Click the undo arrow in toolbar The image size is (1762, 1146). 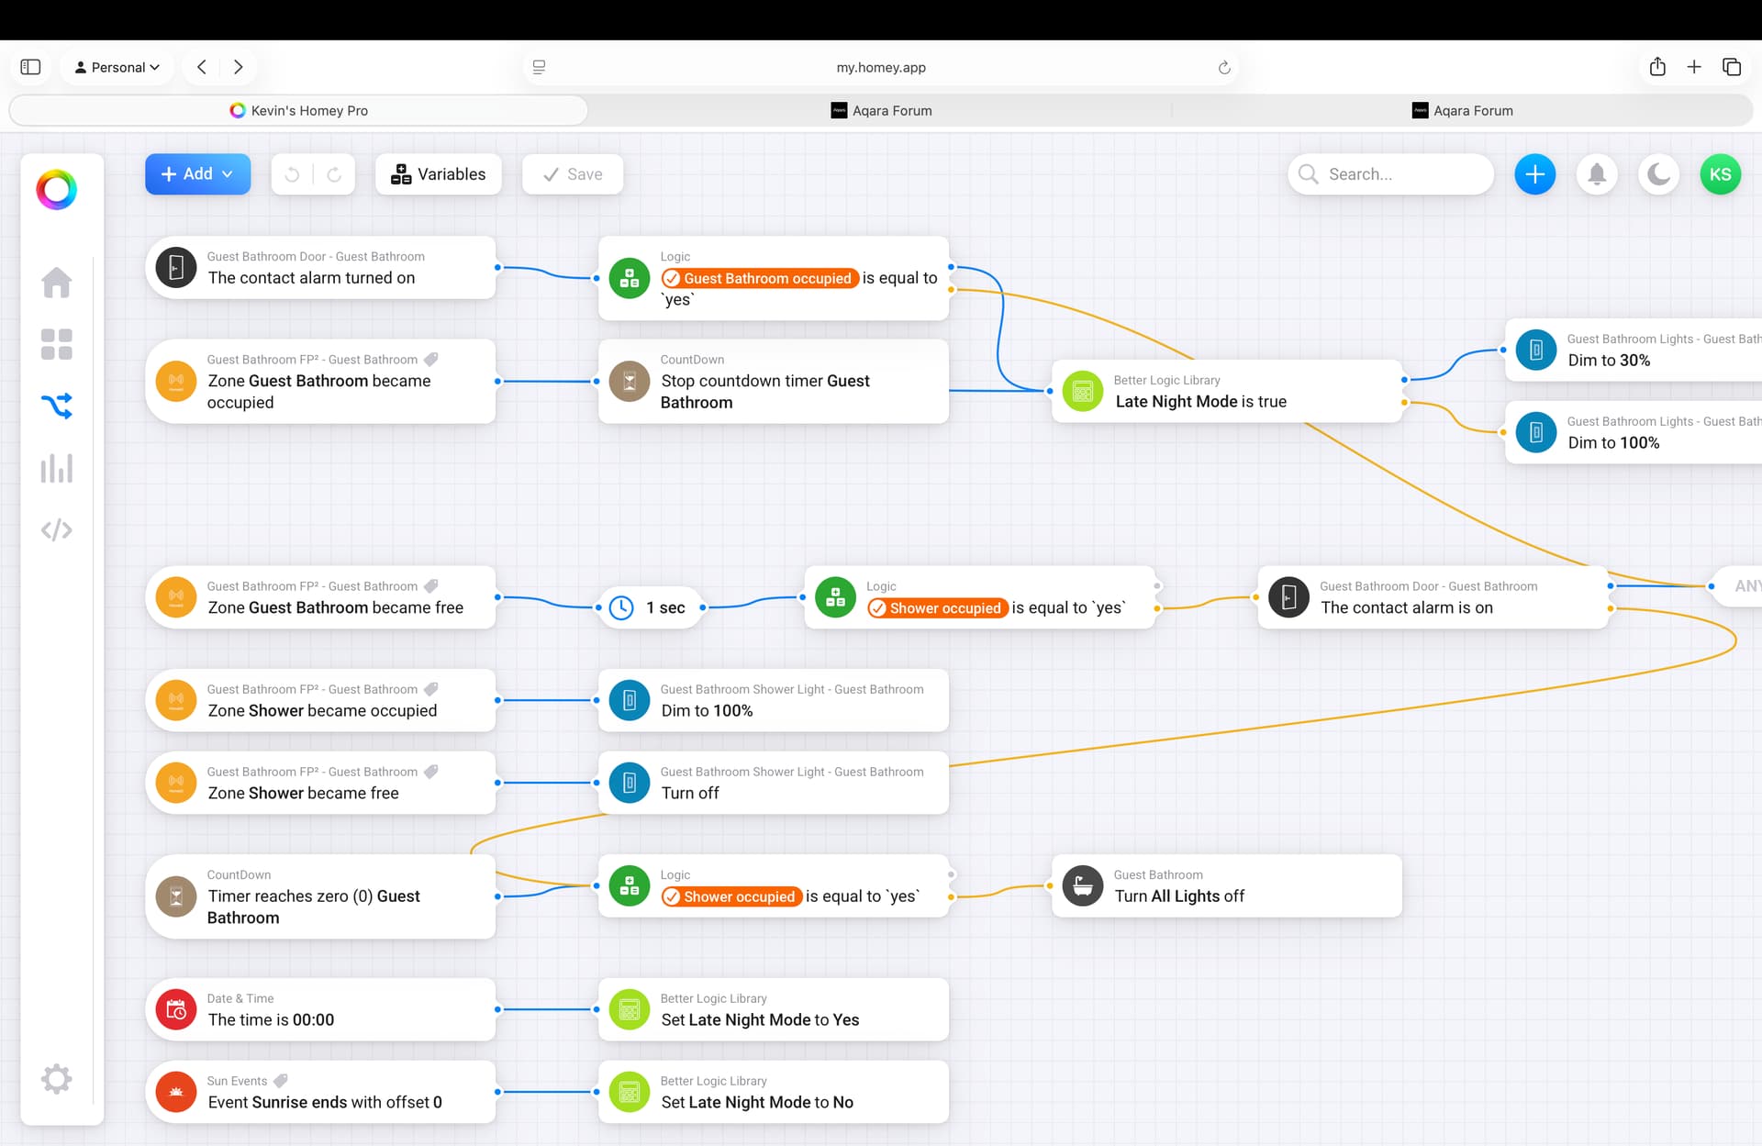pos(292,174)
